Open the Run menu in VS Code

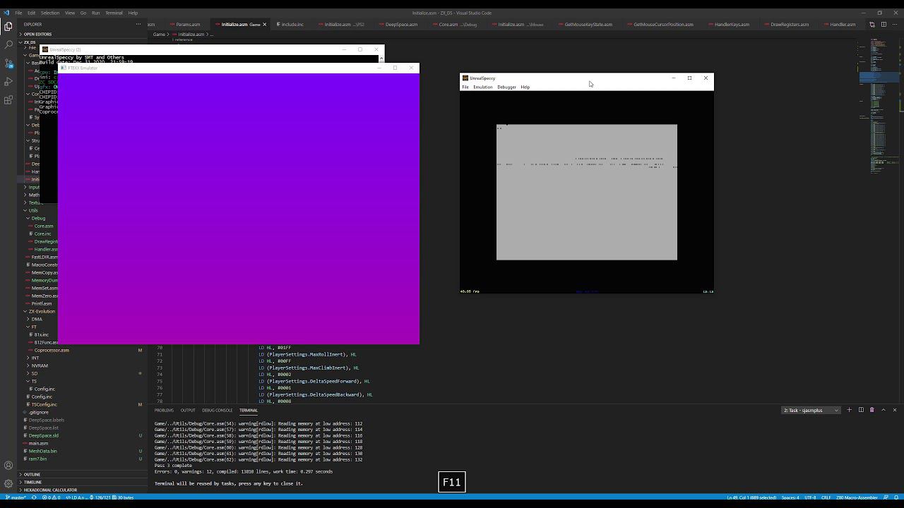coord(95,13)
